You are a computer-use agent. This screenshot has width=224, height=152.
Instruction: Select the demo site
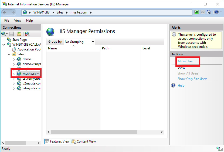point(27,59)
